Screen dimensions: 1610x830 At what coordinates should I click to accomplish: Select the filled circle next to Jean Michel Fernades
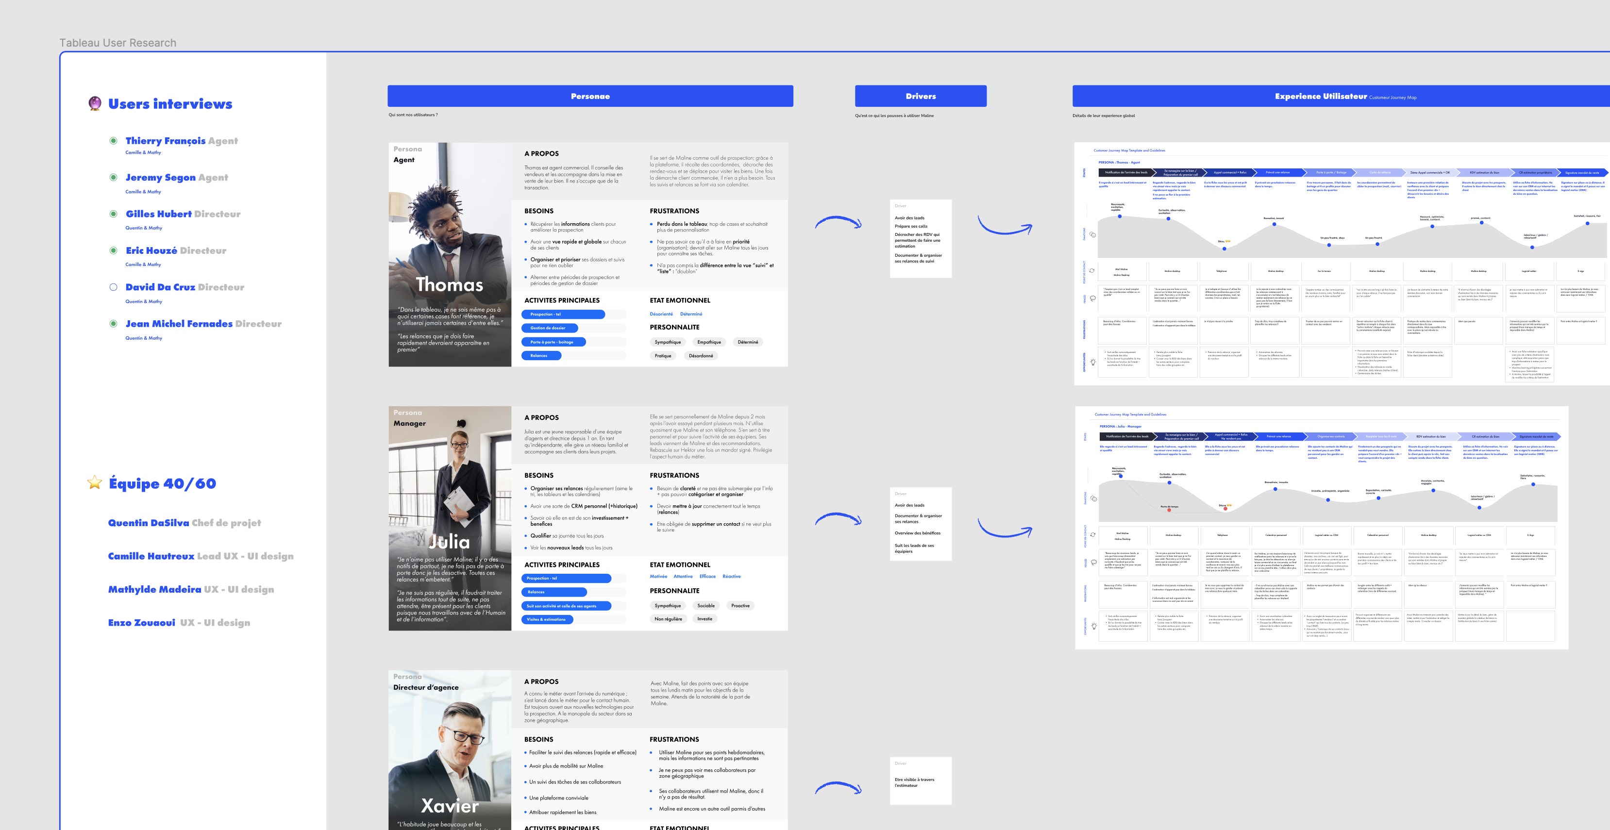tap(113, 324)
